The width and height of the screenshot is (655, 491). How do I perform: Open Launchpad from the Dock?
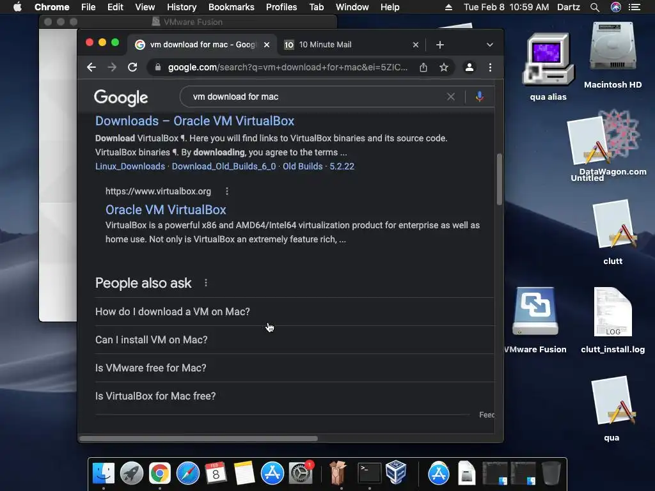point(132,473)
